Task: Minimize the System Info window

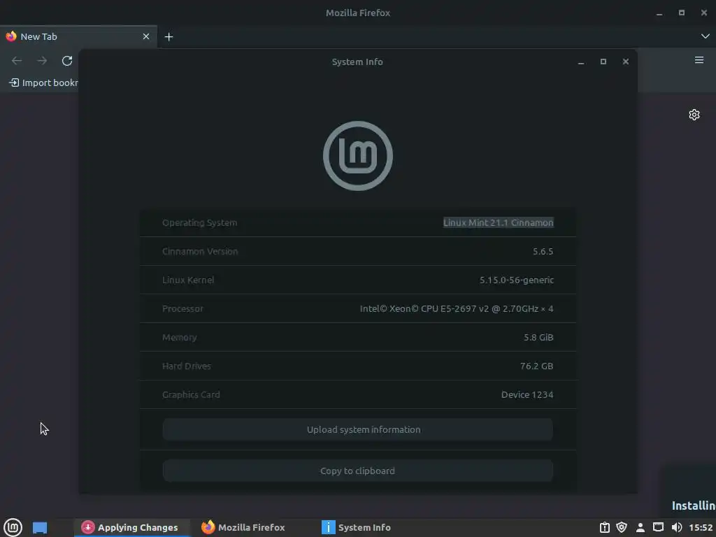Action: pos(581,62)
